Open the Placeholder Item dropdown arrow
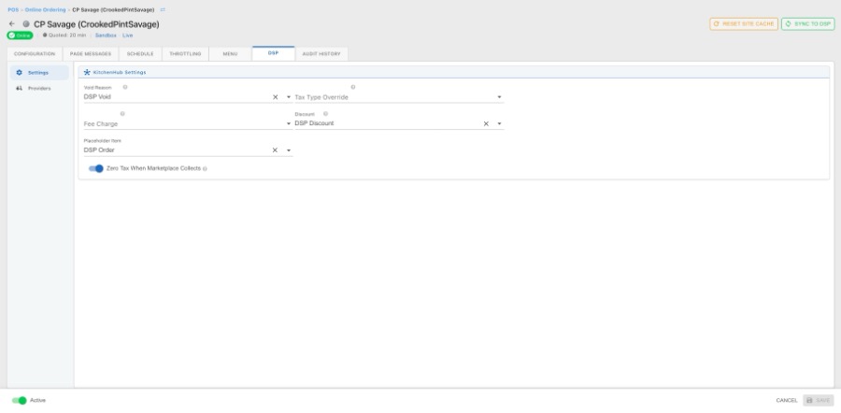The height and width of the screenshot is (413, 841). (289, 150)
